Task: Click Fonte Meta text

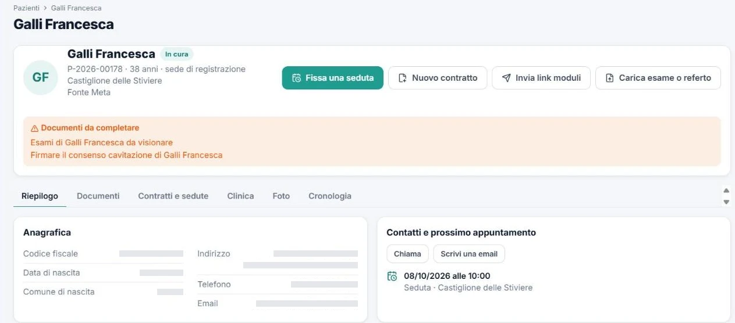Action: click(x=89, y=92)
